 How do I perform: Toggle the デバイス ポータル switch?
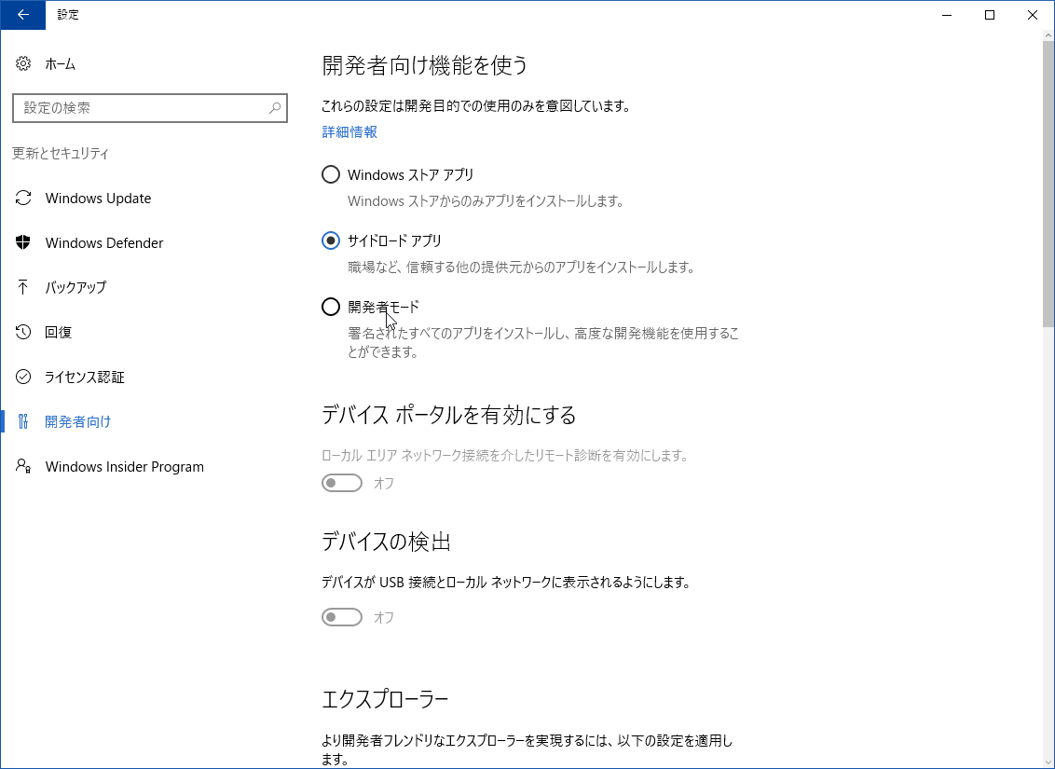(342, 483)
